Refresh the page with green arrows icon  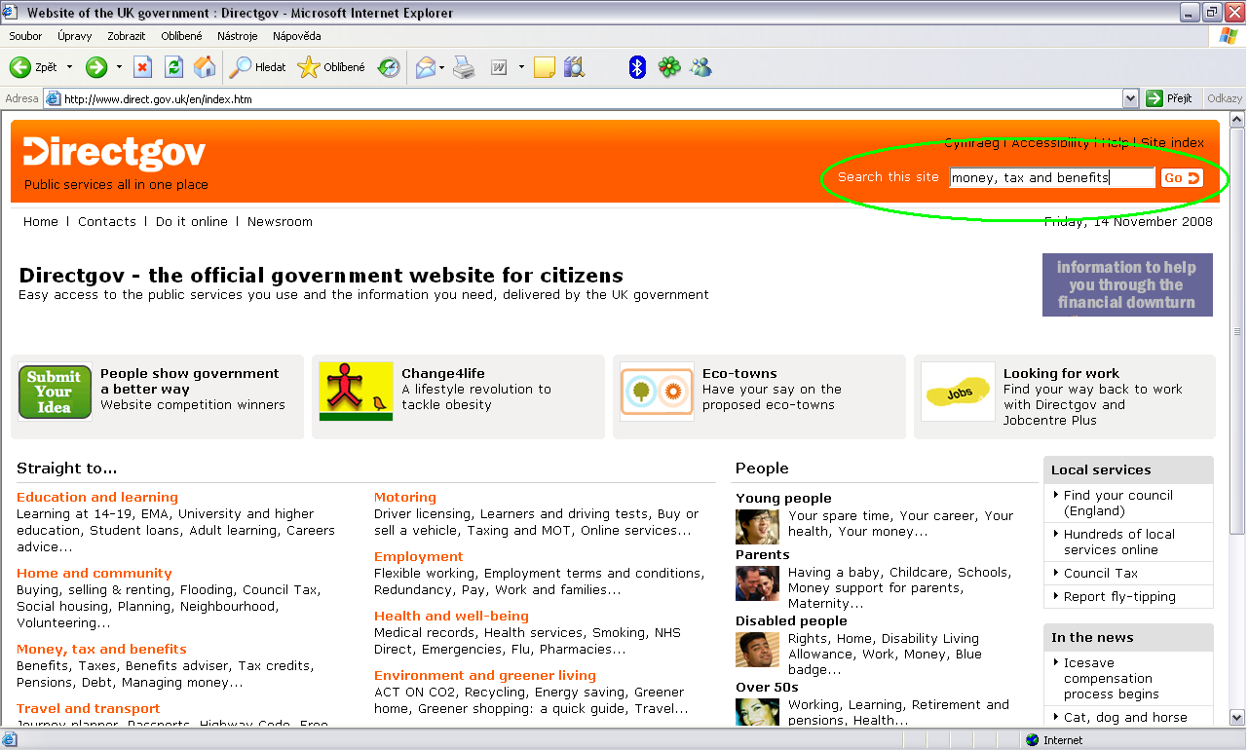[173, 67]
